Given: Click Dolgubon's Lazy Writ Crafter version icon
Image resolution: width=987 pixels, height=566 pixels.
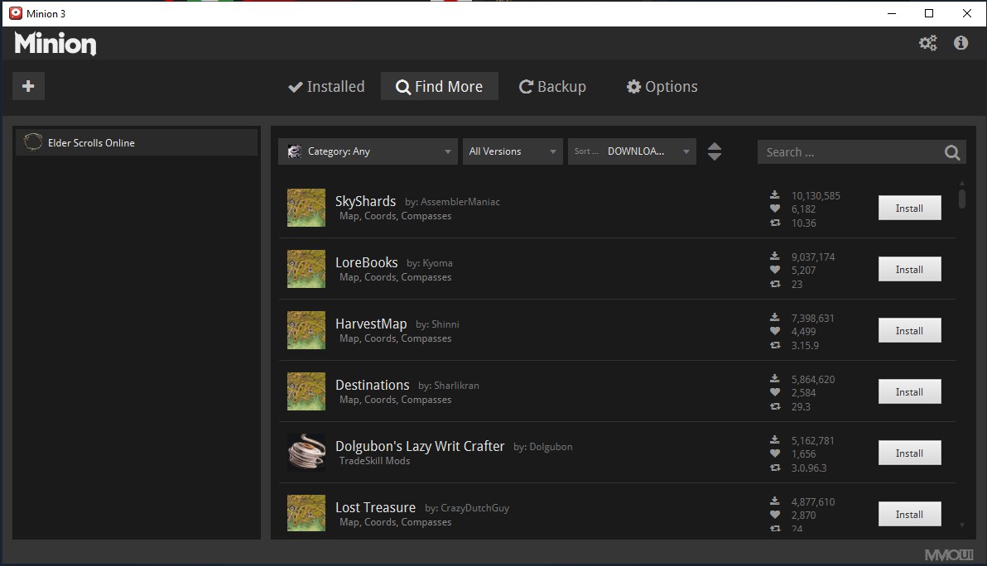Looking at the screenshot, I should point(775,468).
